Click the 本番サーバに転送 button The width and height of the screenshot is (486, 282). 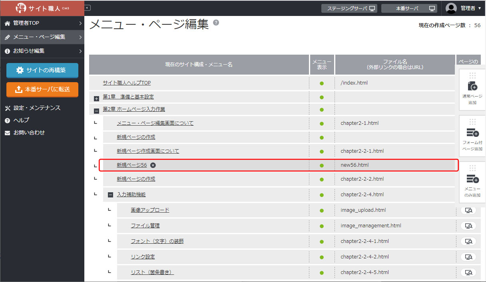42,89
